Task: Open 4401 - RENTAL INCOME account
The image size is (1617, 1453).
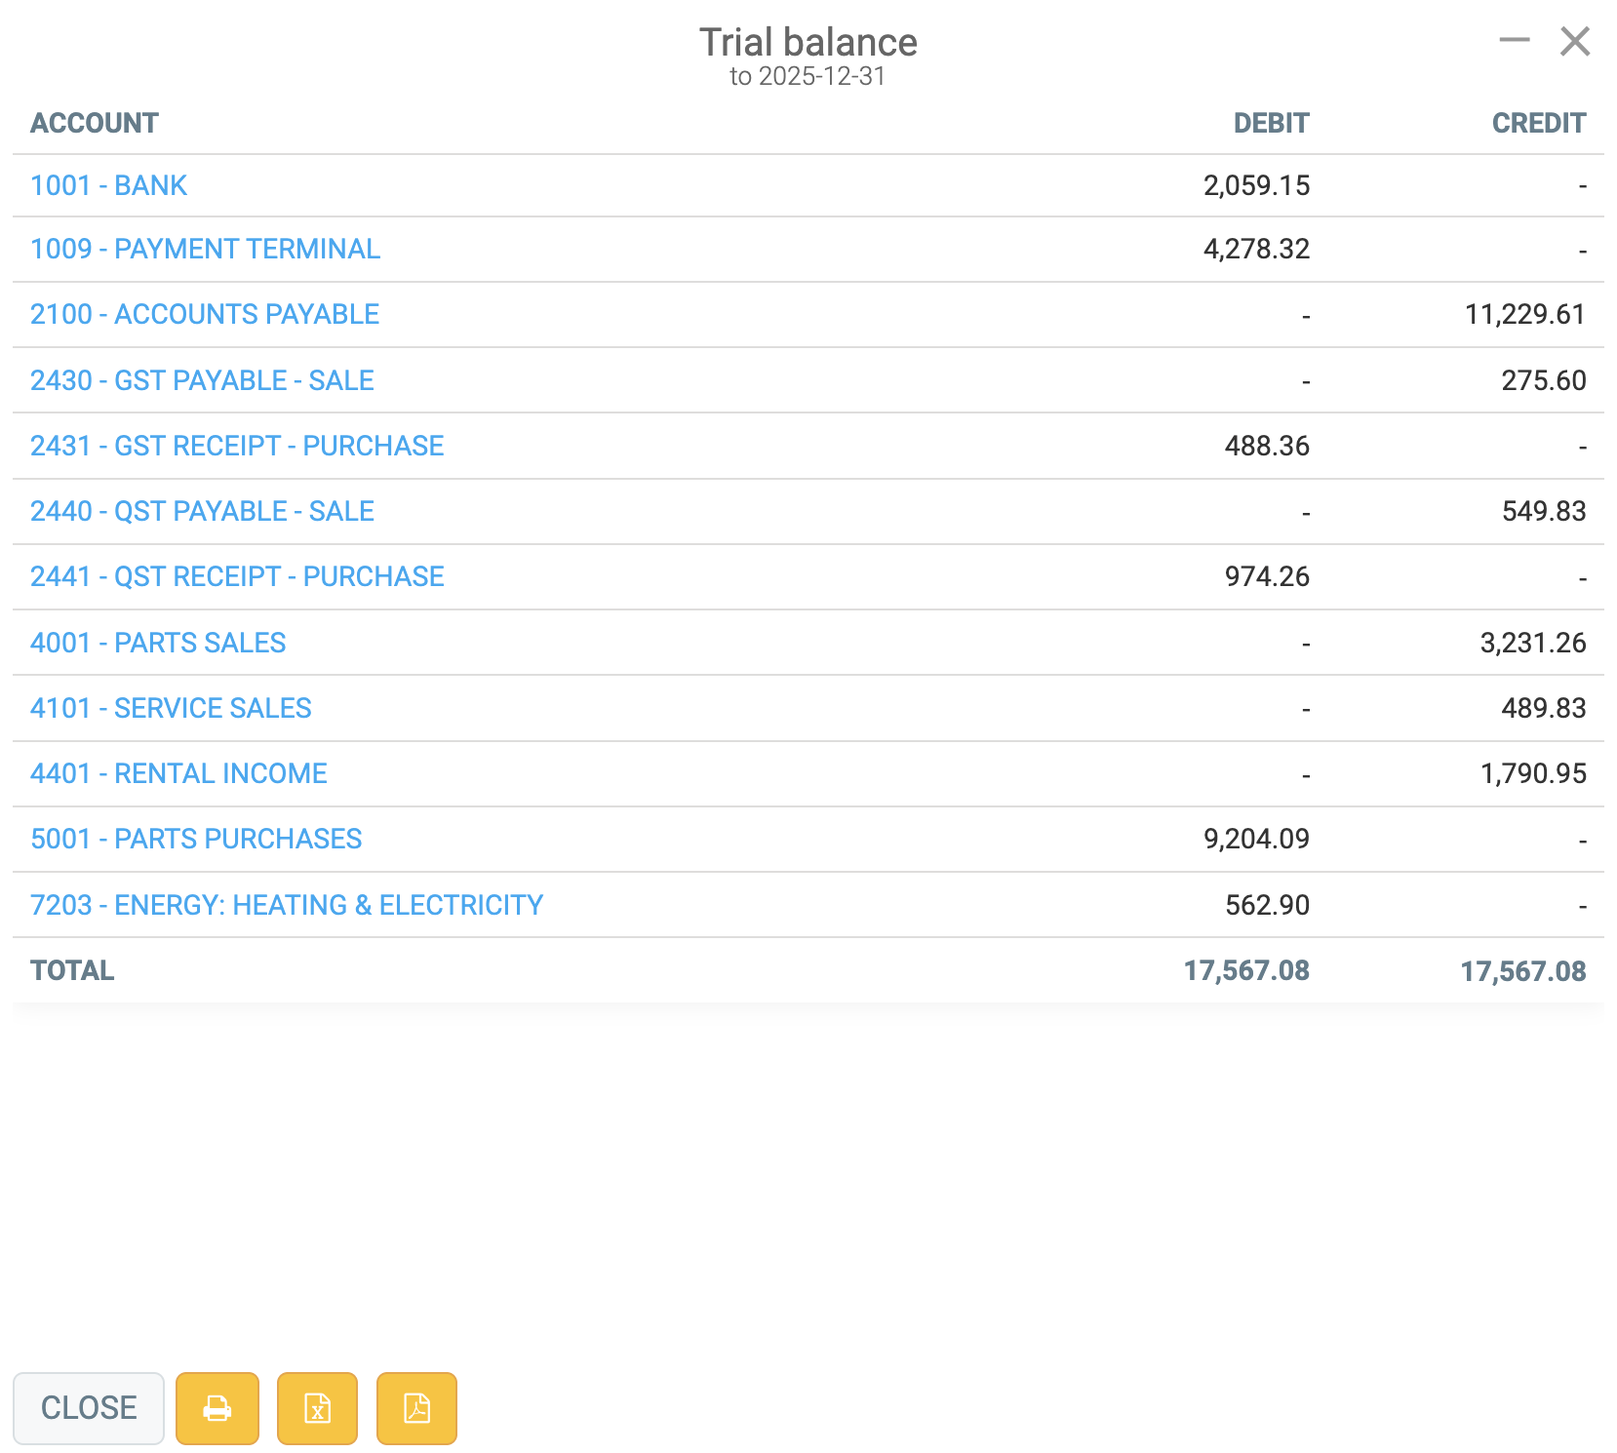Action: 178,773
